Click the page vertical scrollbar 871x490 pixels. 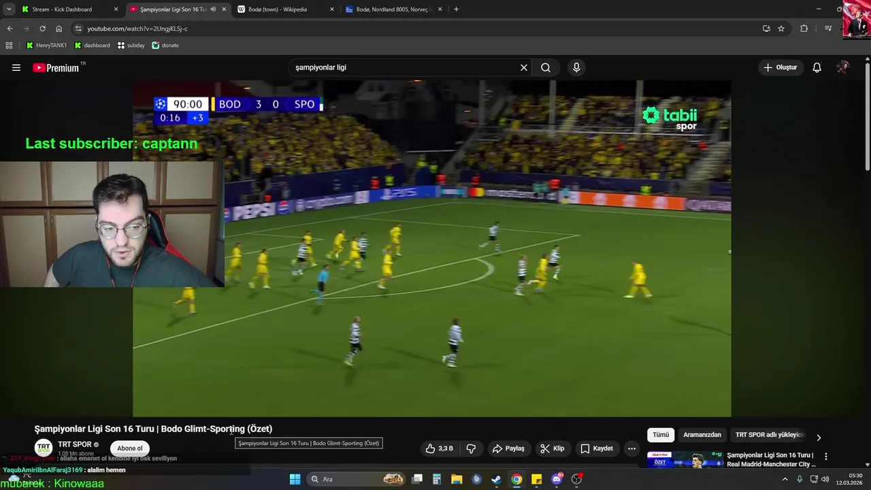(868, 116)
